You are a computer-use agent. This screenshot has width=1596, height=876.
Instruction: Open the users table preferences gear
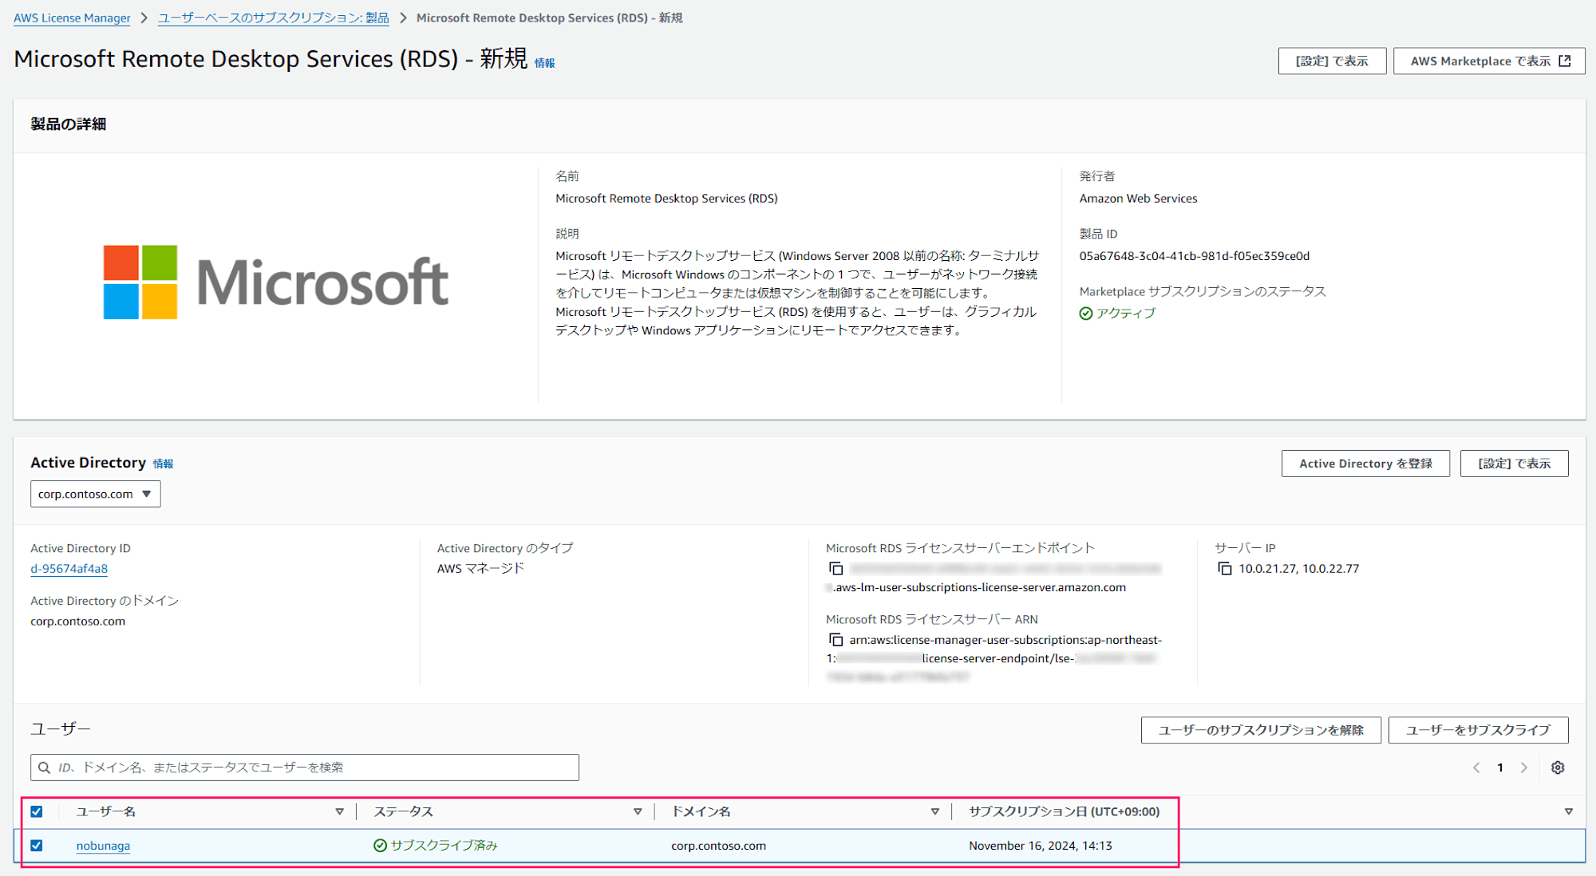(1558, 767)
